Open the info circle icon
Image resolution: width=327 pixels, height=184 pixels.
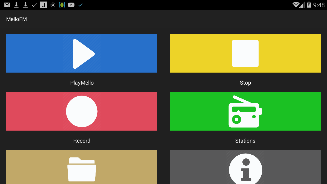click(x=246, y=169)
